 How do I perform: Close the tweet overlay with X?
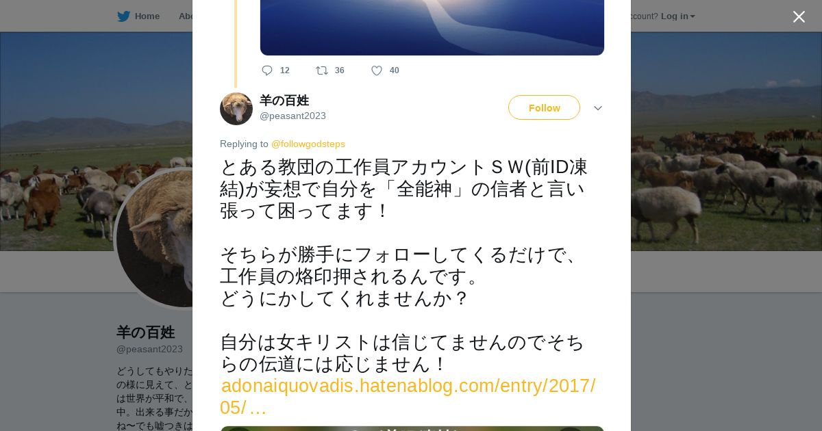(799, 16)
